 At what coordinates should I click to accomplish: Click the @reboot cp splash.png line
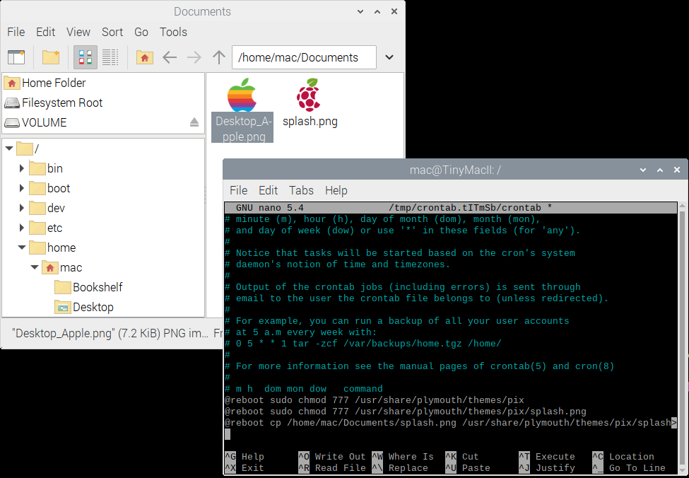451,423
